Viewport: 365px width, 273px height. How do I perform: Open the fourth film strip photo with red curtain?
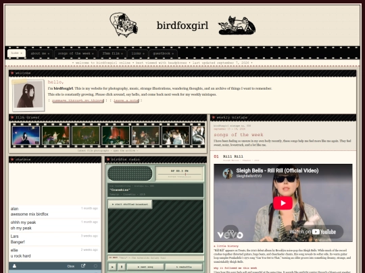(116, 135)
